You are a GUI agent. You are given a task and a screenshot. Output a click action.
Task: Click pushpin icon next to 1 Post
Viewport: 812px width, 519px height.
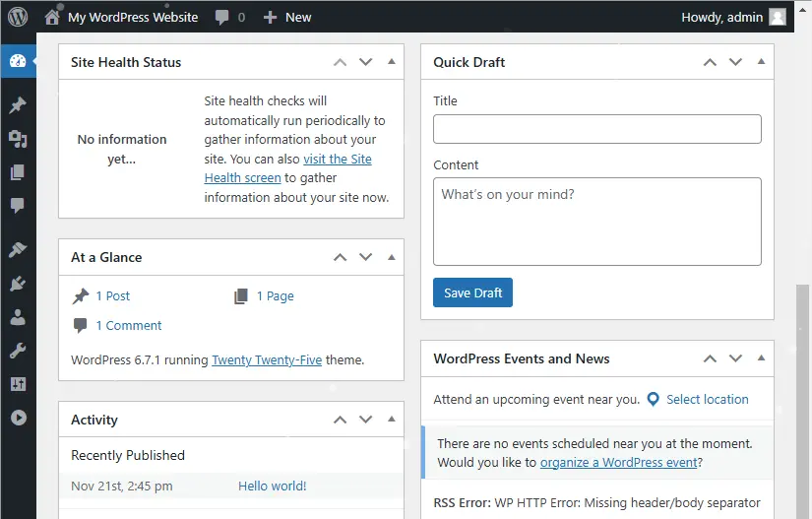click(81, 296)
